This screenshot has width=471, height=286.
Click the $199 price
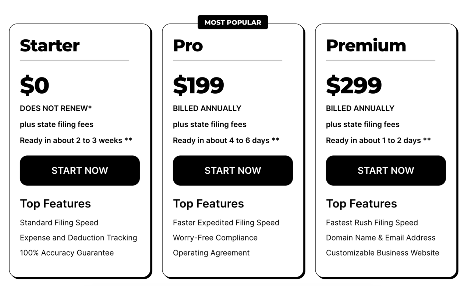tap(199, 85)
